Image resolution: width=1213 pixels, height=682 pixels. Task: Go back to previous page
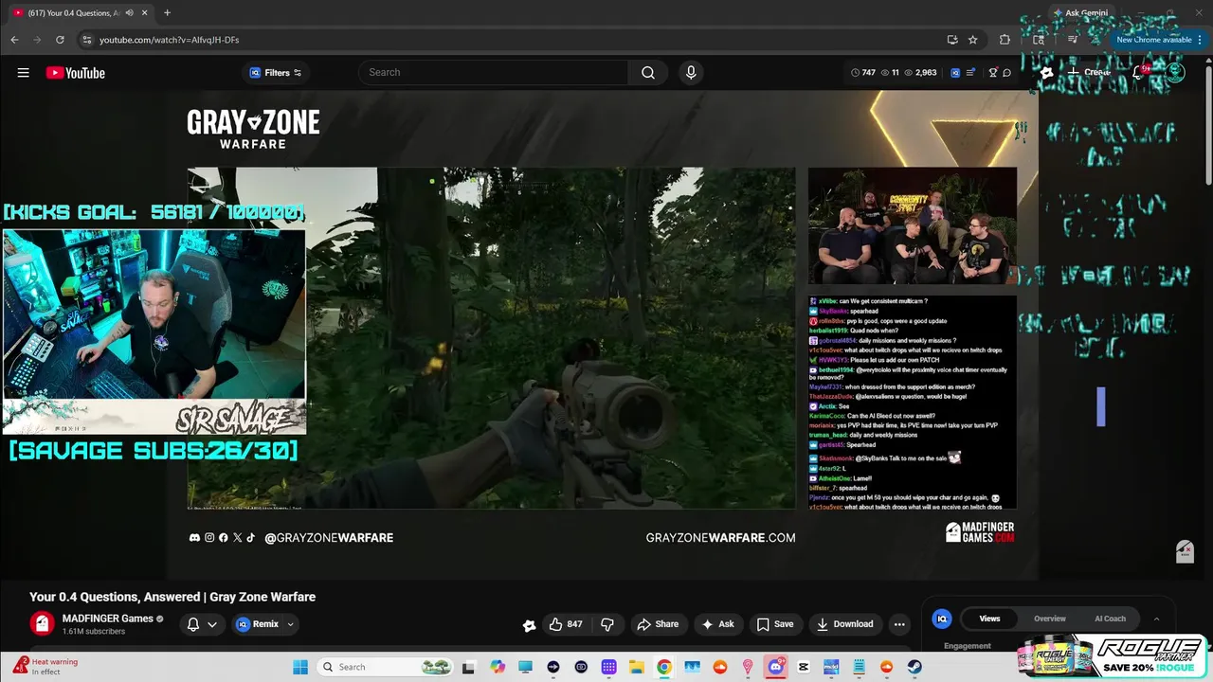14,40
